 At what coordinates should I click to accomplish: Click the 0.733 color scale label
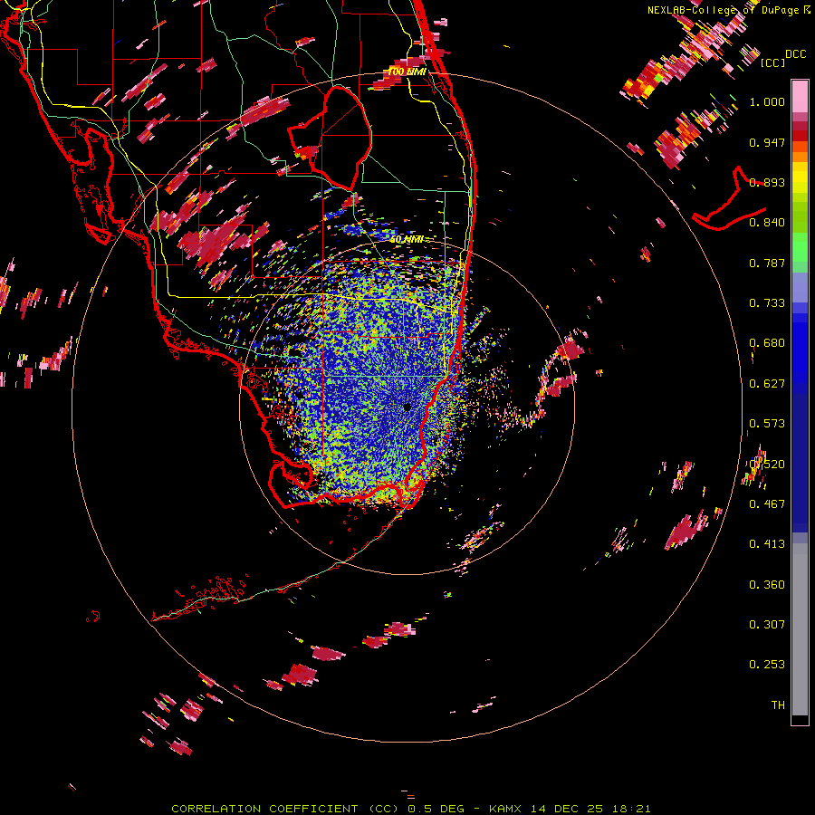[x=767, y=303]
